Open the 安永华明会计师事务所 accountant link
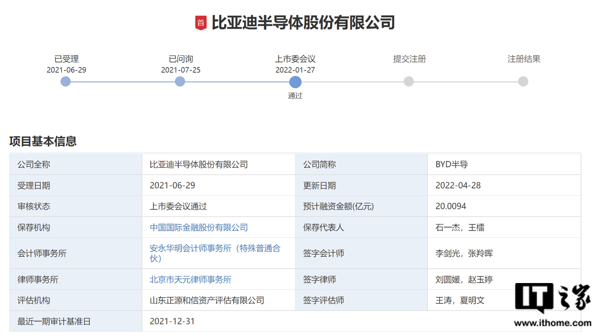The width and height of the screenshot is (595, 335). tap(215, 248)
